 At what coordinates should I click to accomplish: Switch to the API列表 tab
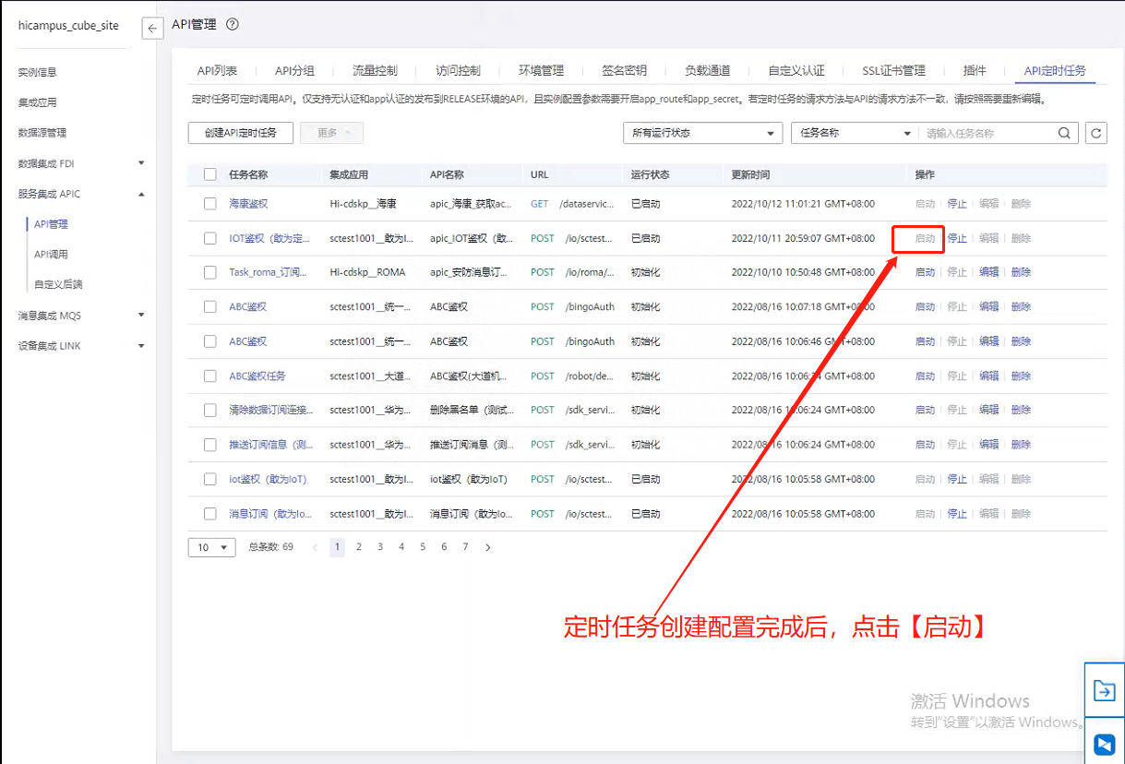pos(217,71)
